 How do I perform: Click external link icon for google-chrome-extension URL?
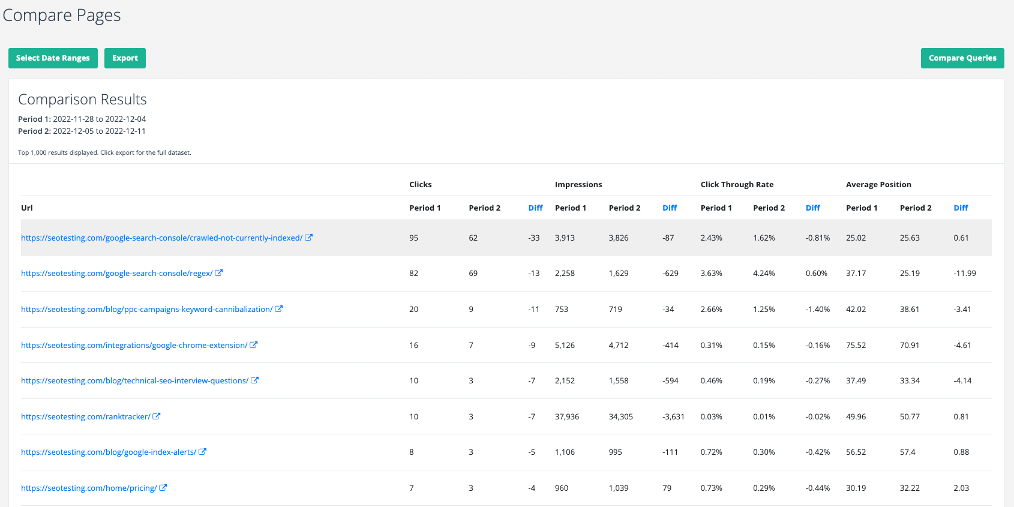click(x=254, y=345)
